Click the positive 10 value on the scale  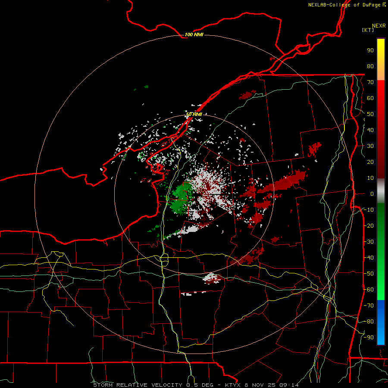tap(370, 178)
